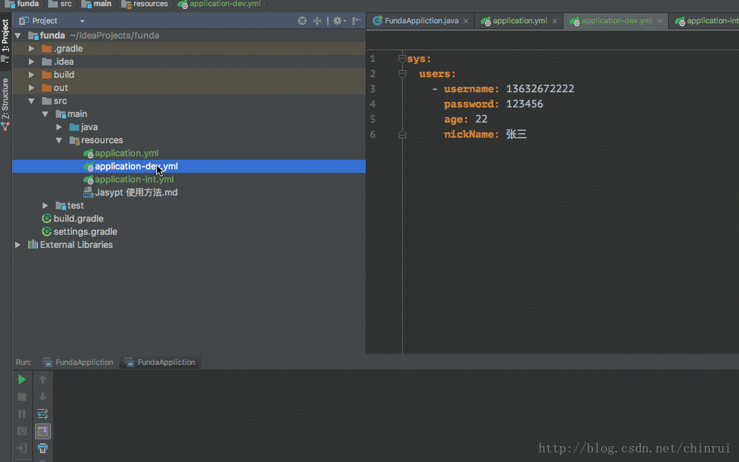Screen dimensions: 739x462
Task: Open build.gradle in project tree
Action: point(78,219)
